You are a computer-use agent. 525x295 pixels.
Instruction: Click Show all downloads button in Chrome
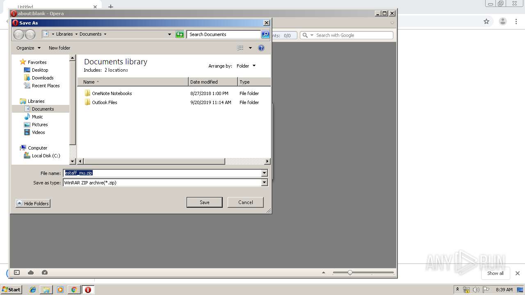[x=495, y=273]
